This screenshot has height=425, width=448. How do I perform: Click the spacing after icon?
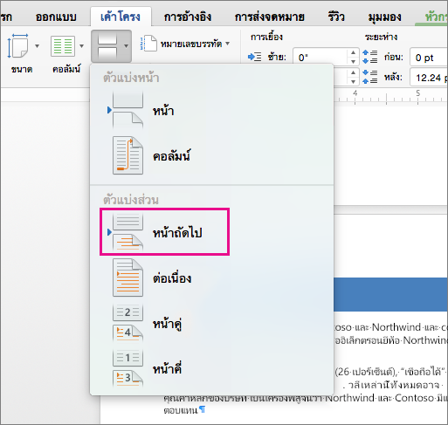tap(369, 77)
